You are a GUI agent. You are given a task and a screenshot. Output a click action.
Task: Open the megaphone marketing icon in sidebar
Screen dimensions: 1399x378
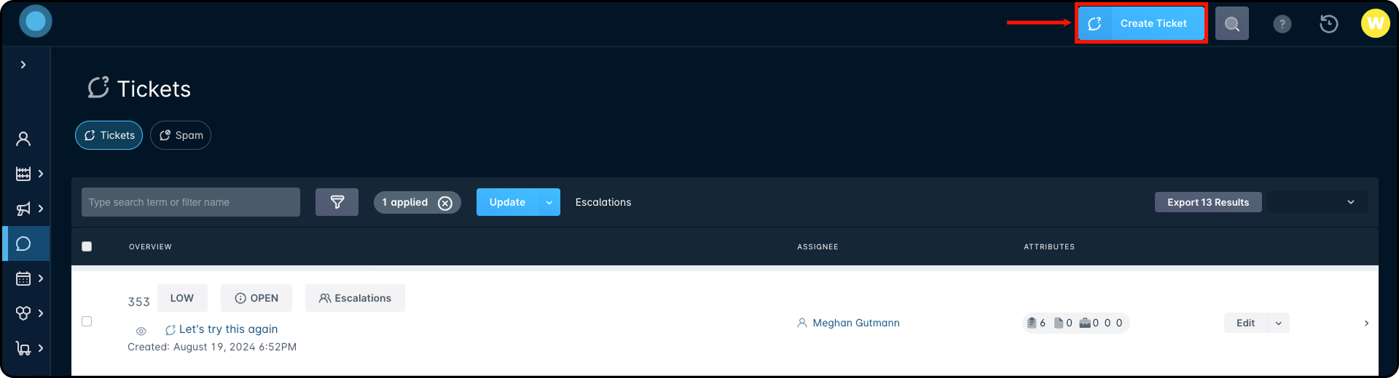pos(23,209)
